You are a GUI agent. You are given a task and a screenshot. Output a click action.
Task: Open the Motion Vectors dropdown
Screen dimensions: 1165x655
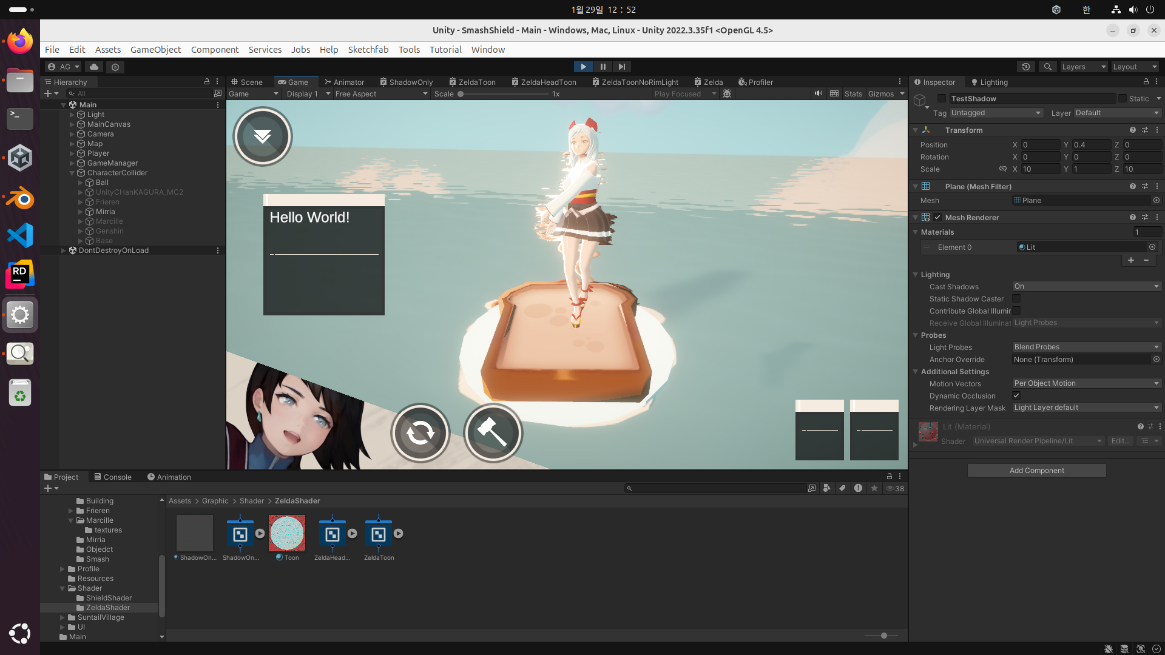pyautogui.click(x=1087, y=383)
